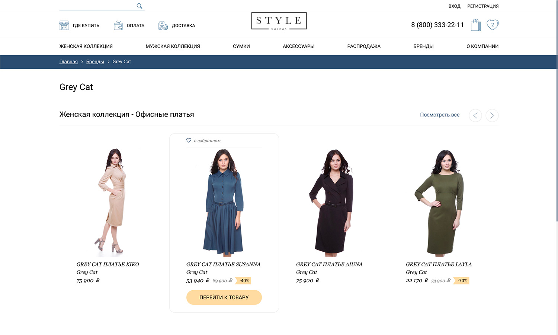Go to previous products with left arrow

(x=475, y=115)
